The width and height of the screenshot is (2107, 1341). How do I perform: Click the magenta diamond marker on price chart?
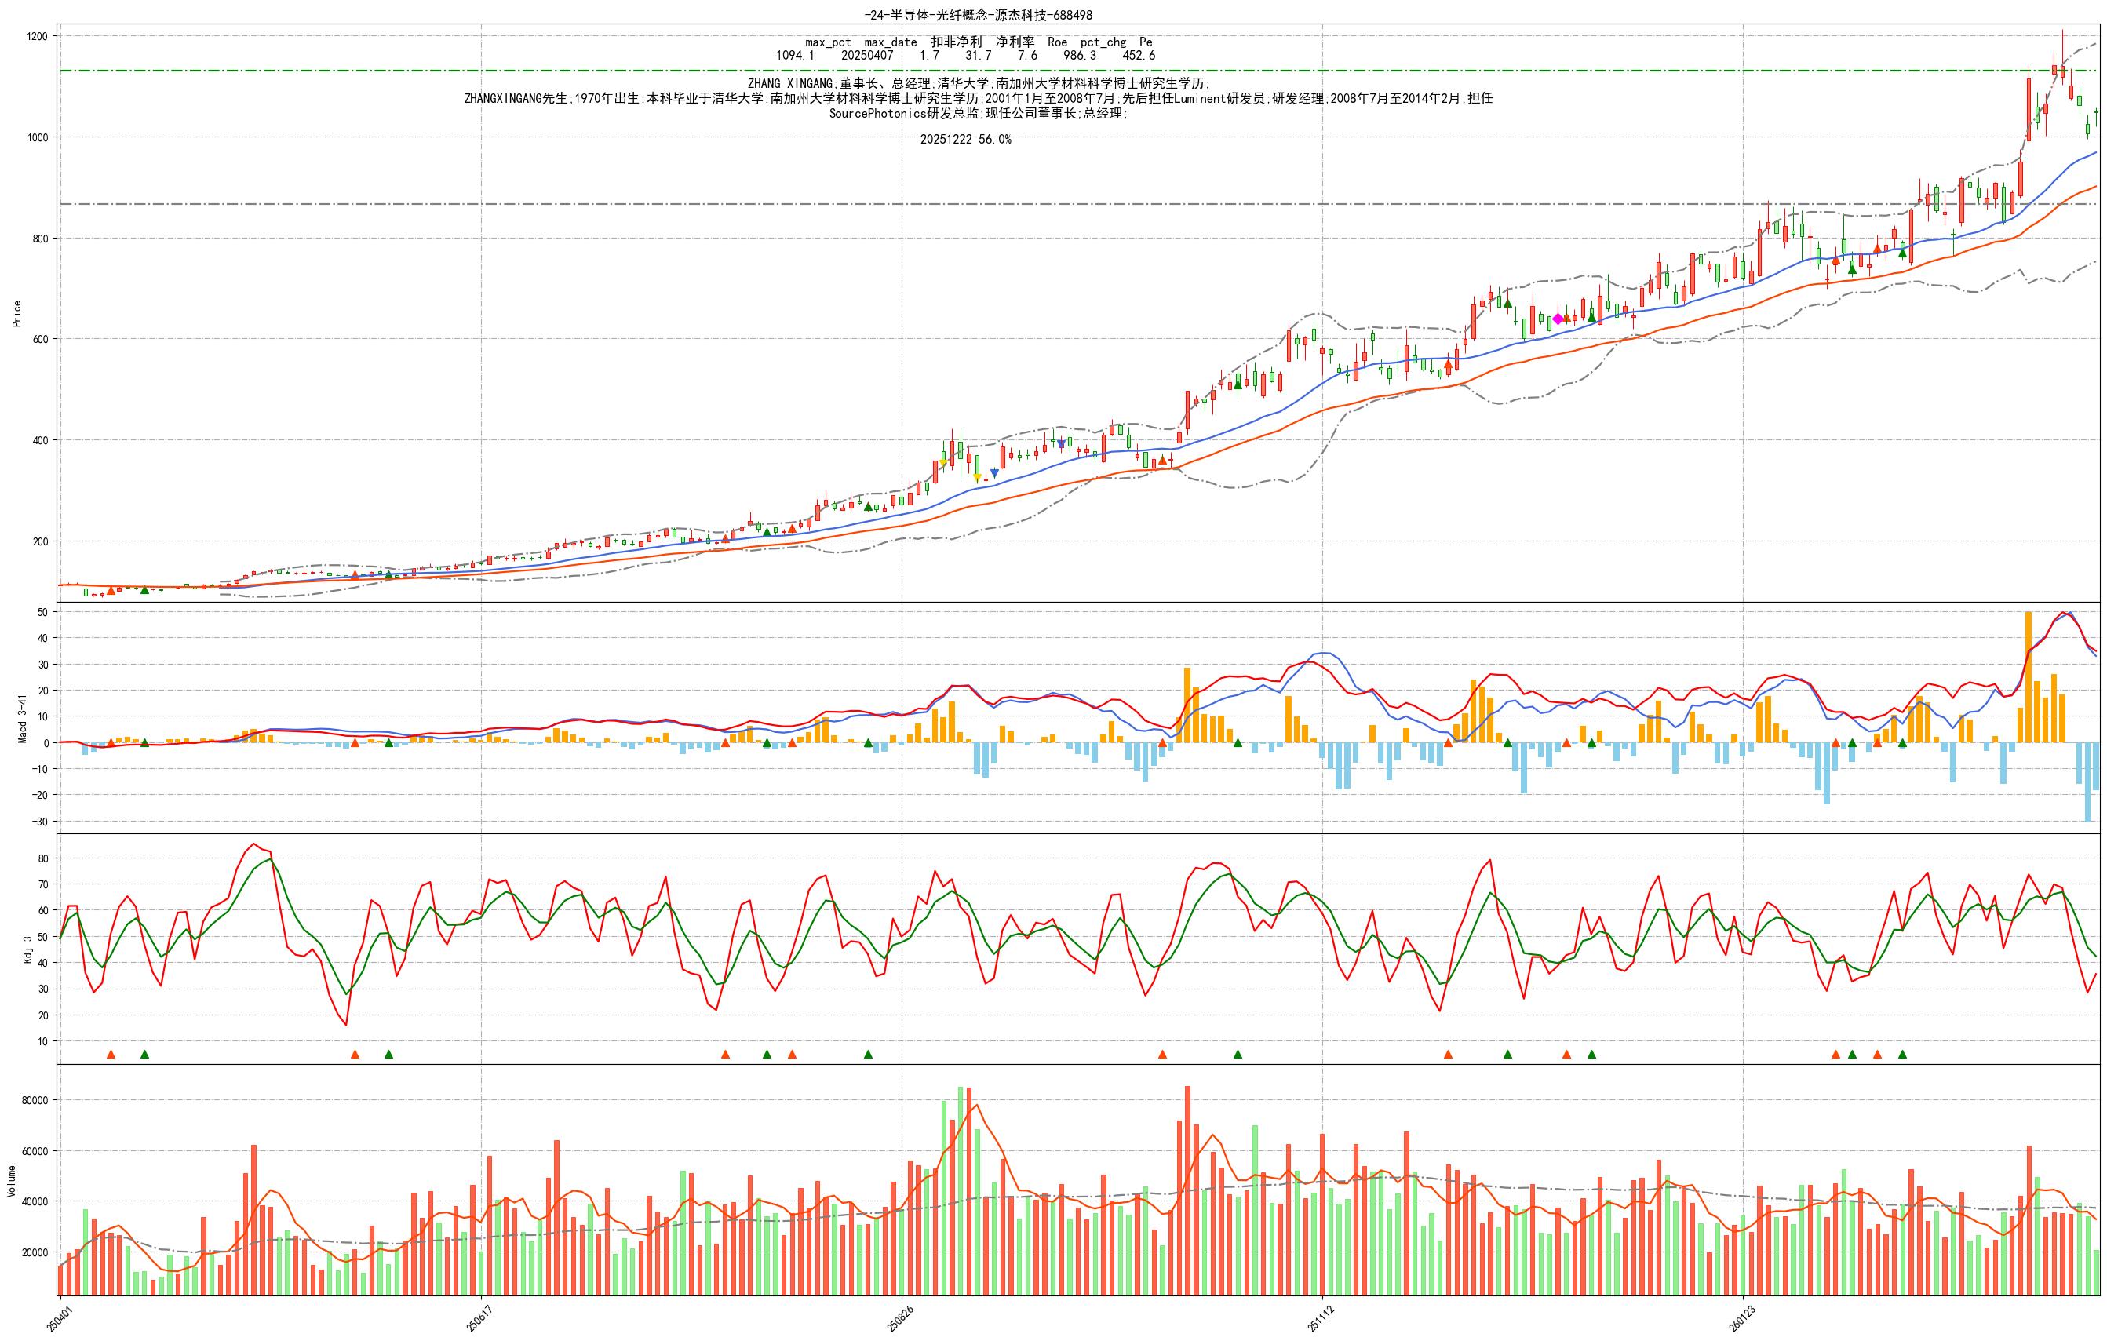point(1558,319)
